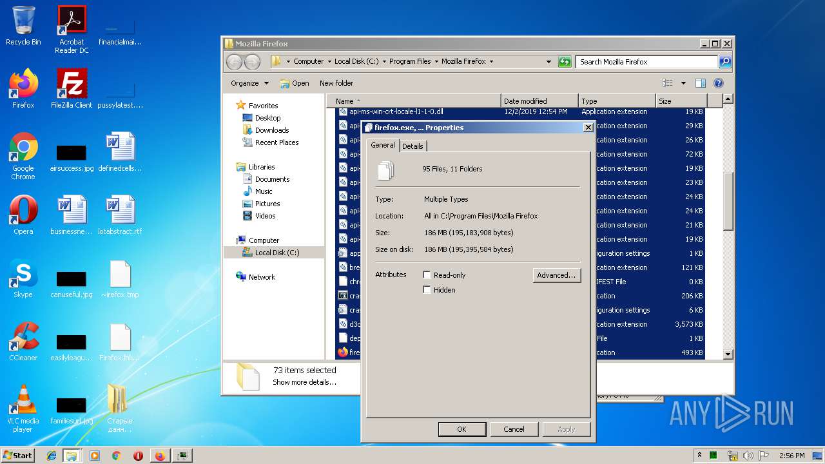825x464 pixels.
Task: Enable the Hidden attribute checkbox
Action: click(427, 290)
